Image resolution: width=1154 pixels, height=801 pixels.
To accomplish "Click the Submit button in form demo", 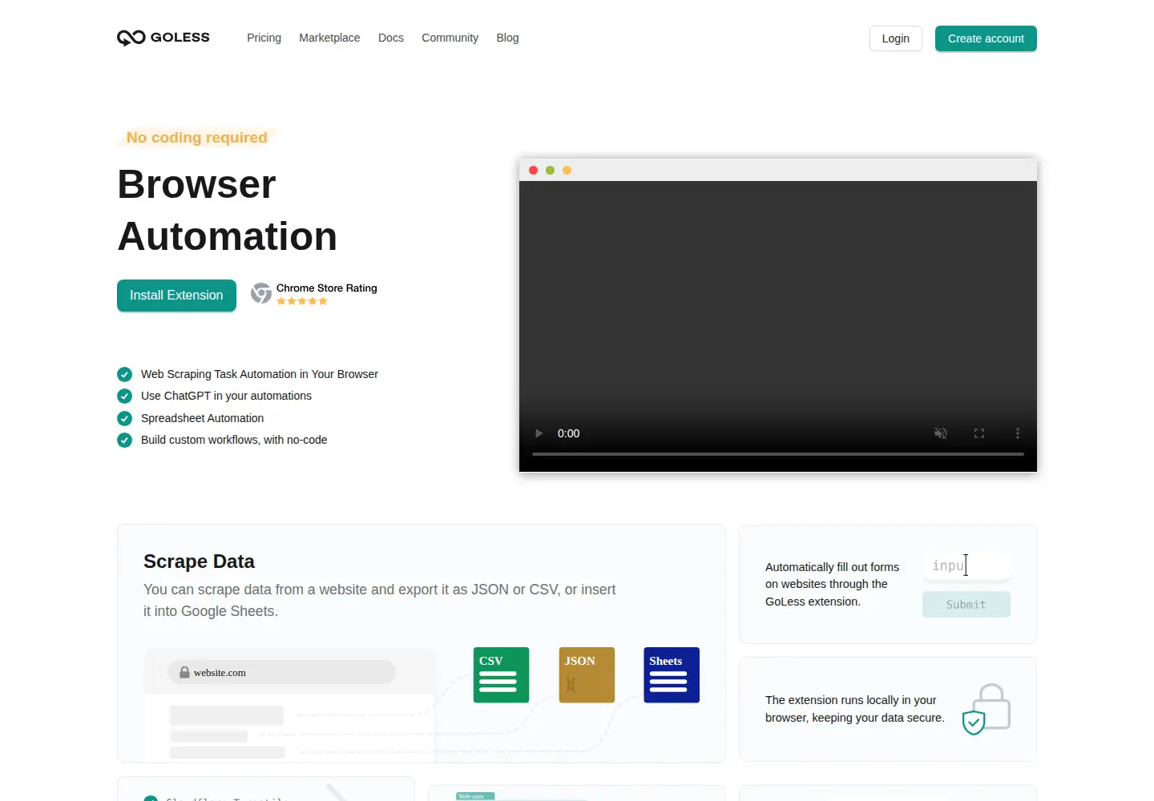I will 966,605.
